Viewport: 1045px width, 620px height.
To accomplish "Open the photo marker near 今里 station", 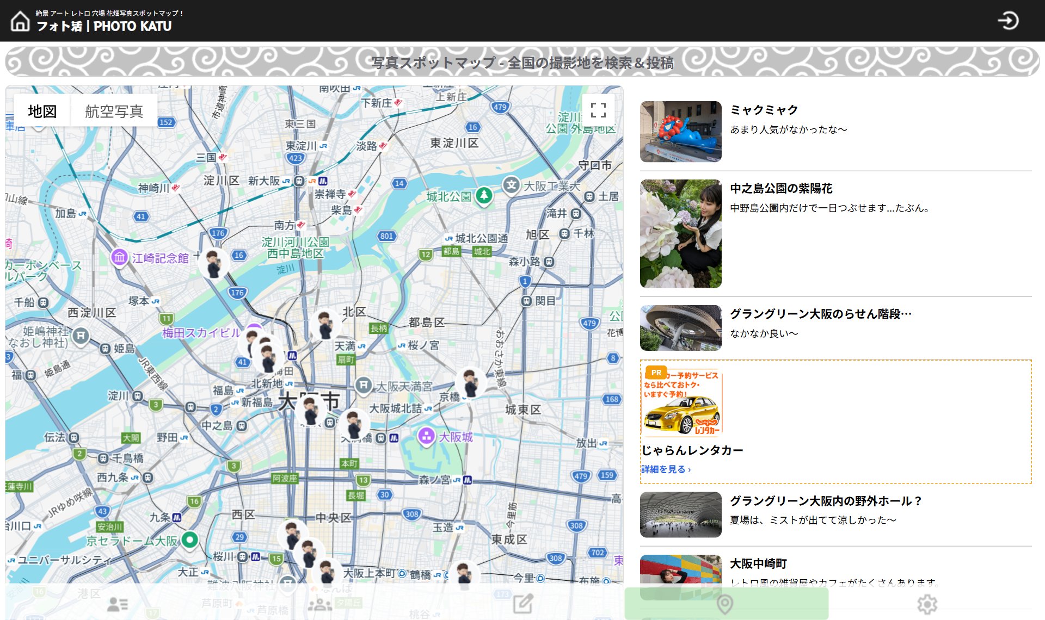I will tap(464, 574).
